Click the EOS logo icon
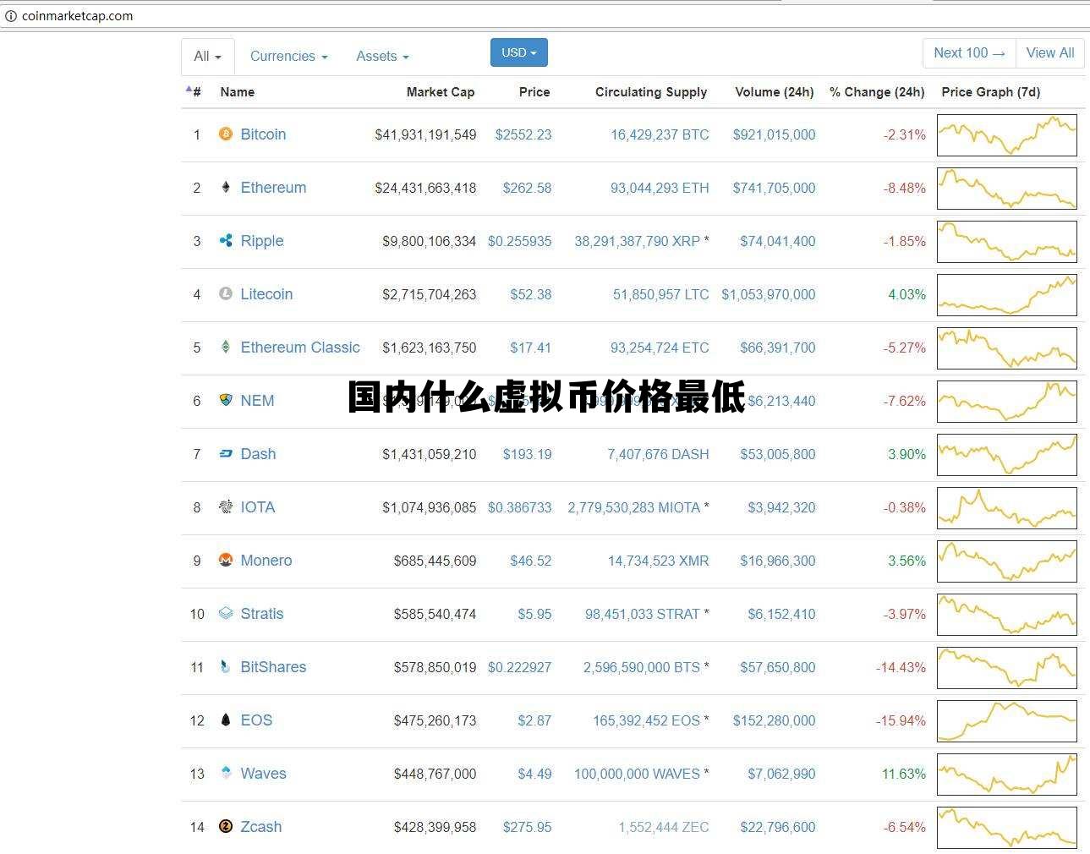Viewport: 1090px width, 854px height. [x=225, y=720]
